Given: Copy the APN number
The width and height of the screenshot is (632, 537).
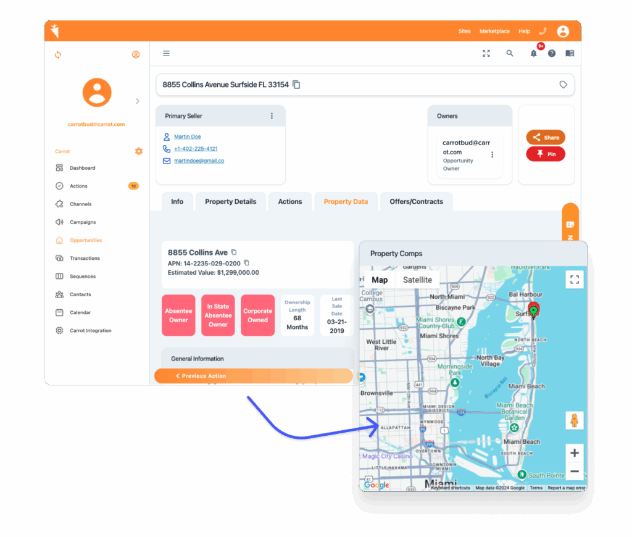Looking at the screenshot, I should pos(246,263).
